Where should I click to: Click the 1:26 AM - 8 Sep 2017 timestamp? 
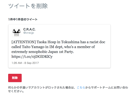click(x=25, y=63)
